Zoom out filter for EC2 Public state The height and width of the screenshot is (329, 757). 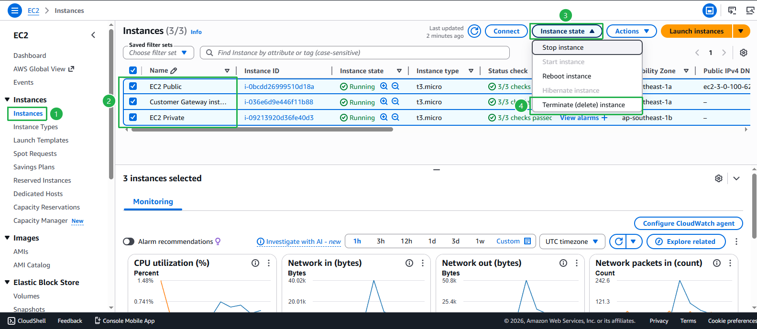395,86
